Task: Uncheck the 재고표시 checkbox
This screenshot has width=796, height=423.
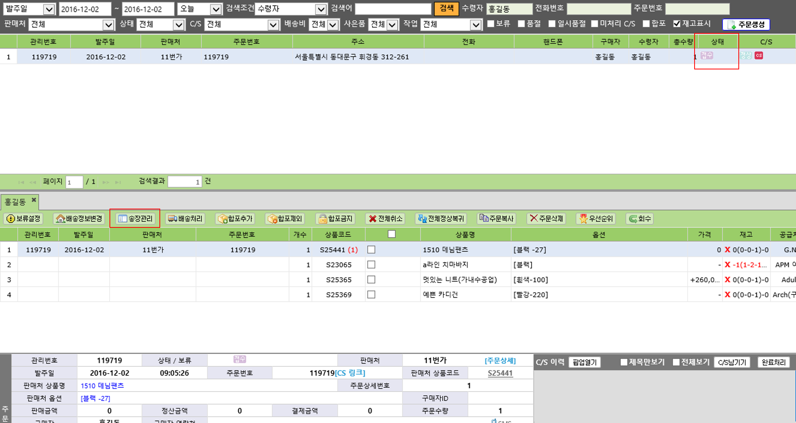Action: [677, 24]
